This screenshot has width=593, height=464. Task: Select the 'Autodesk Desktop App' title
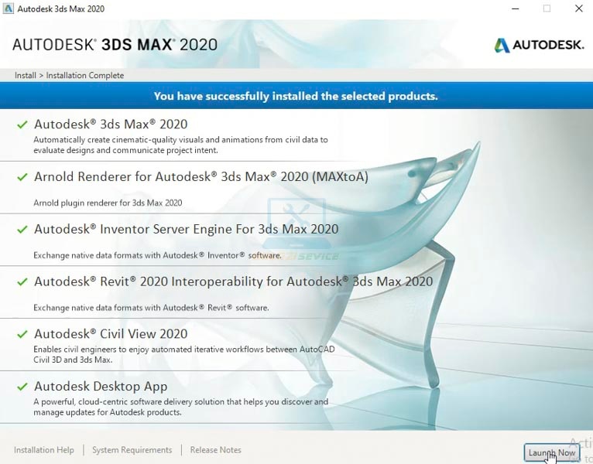click(x=101, y=387)
